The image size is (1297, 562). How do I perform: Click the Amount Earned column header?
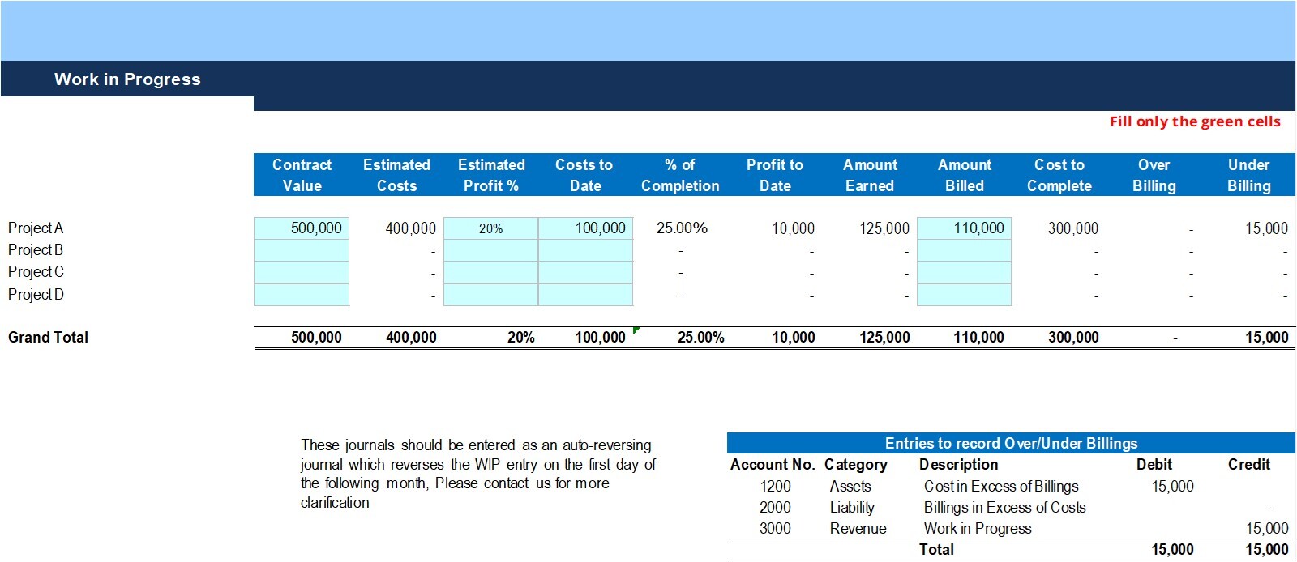pos(870,175)
